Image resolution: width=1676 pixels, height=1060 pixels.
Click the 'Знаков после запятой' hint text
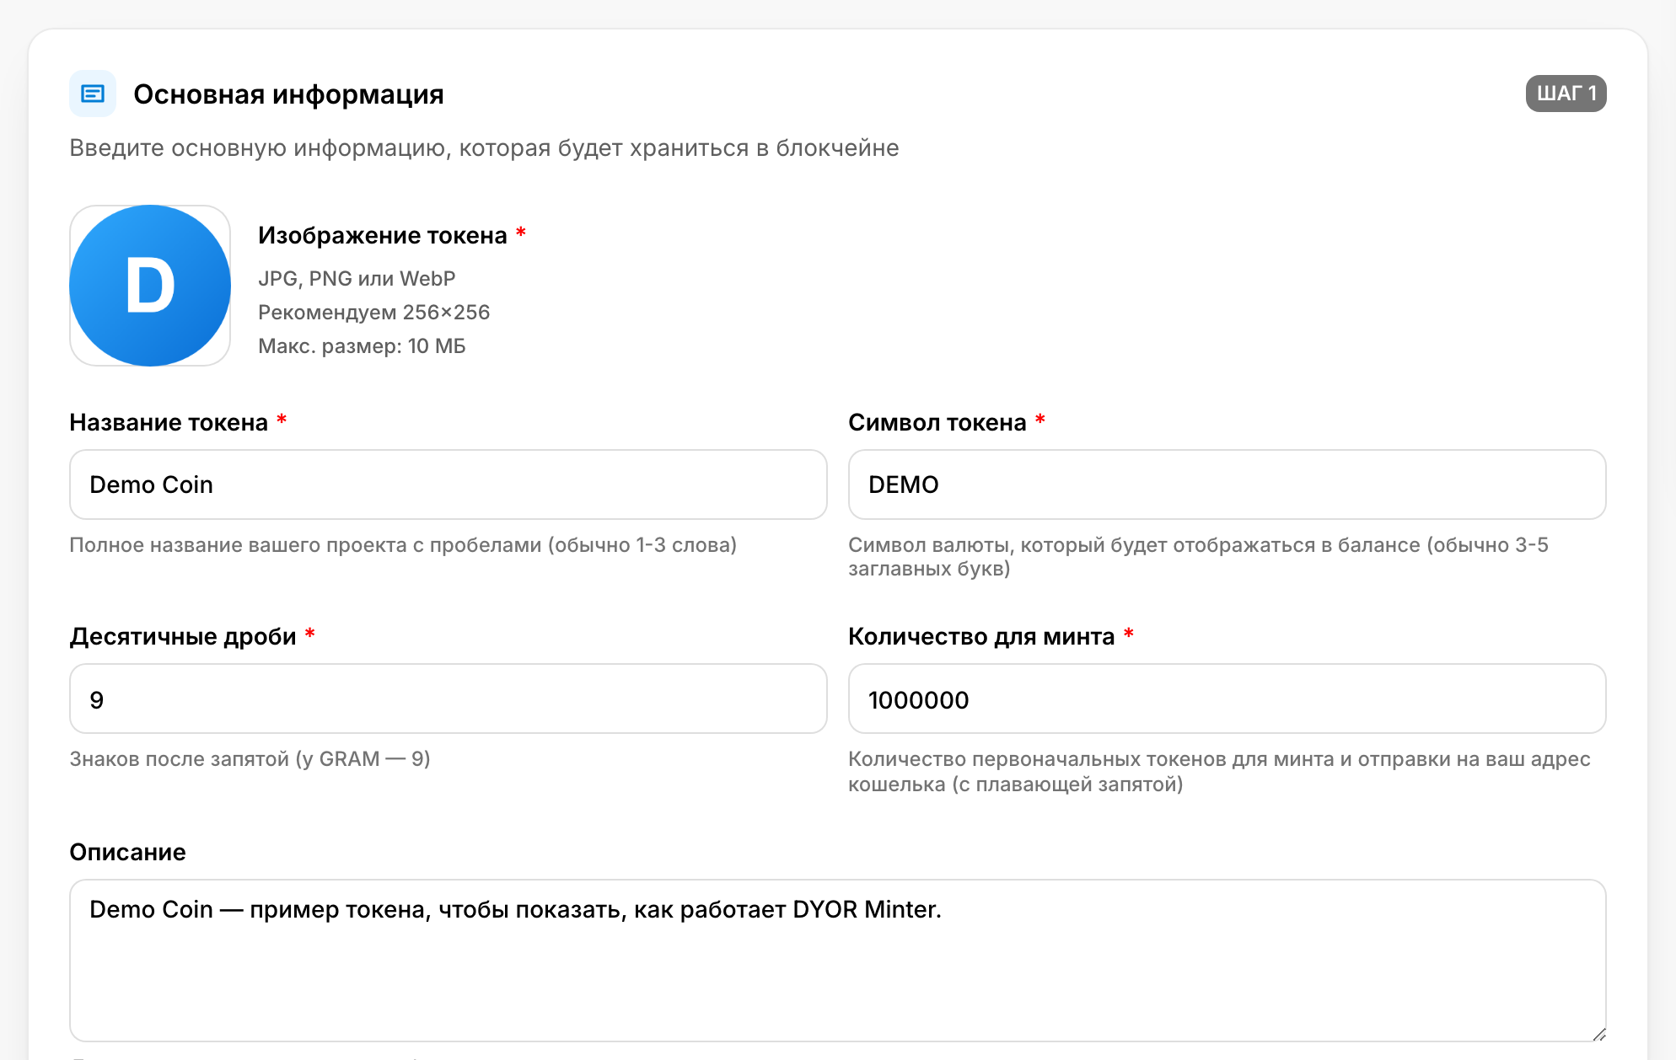coord(250,759)
